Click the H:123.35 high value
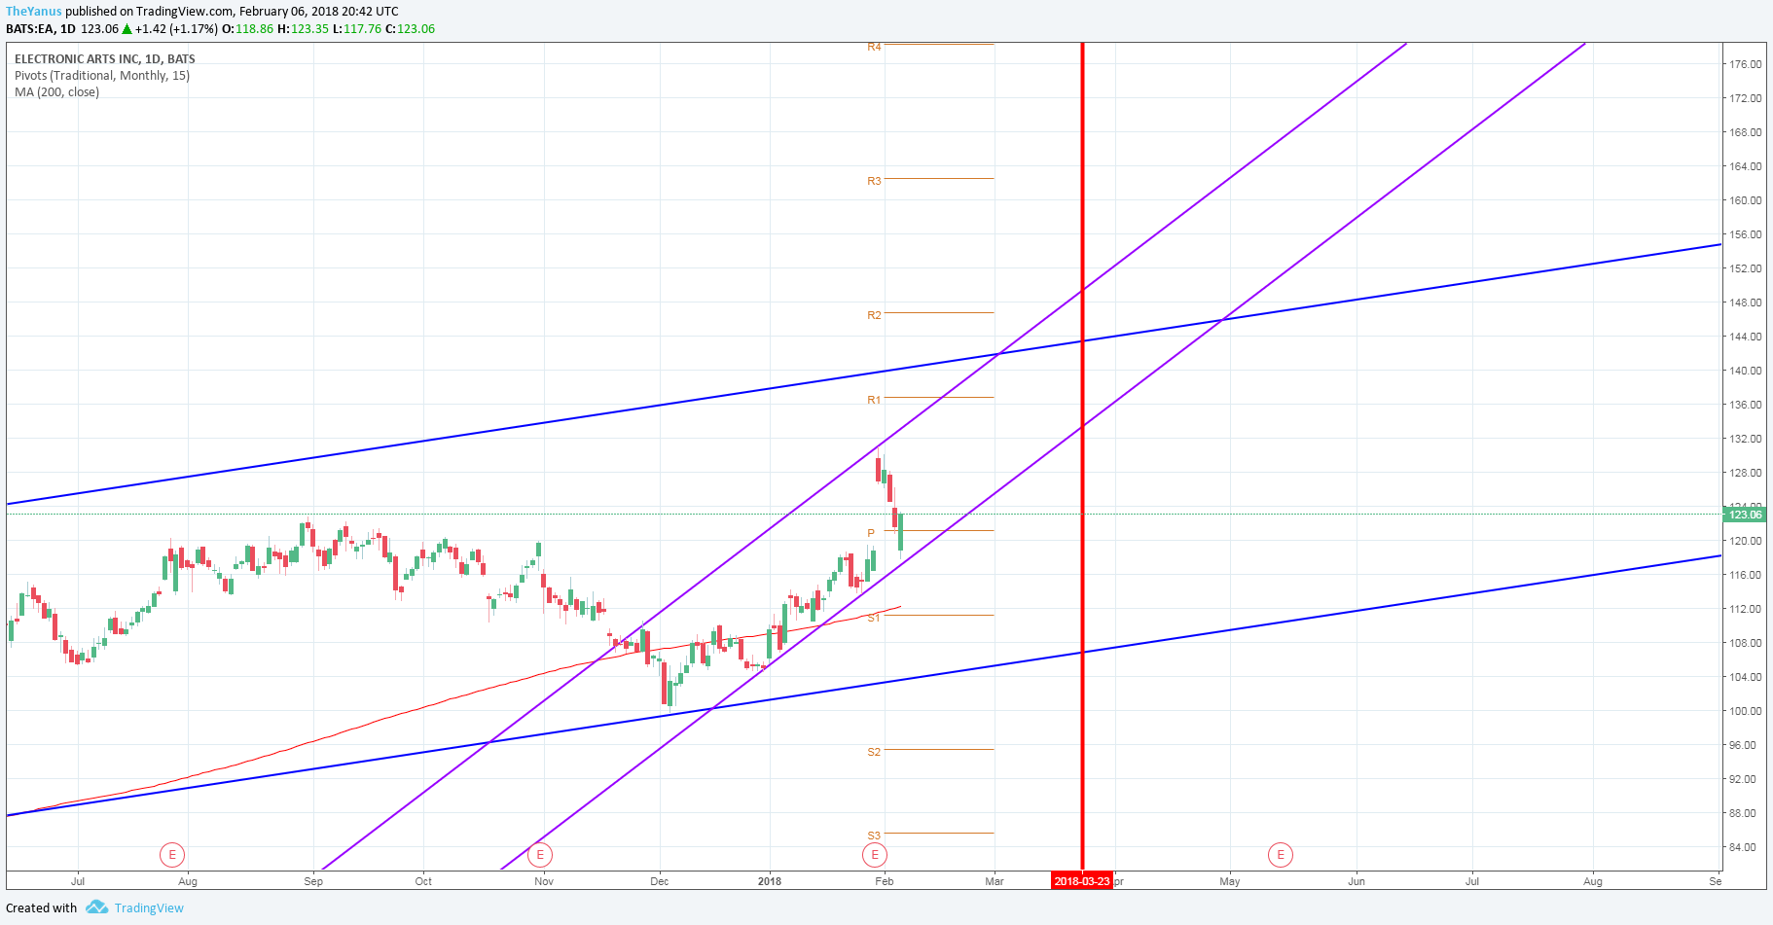Screen dimensions: 1773x925 pos(304,29)
